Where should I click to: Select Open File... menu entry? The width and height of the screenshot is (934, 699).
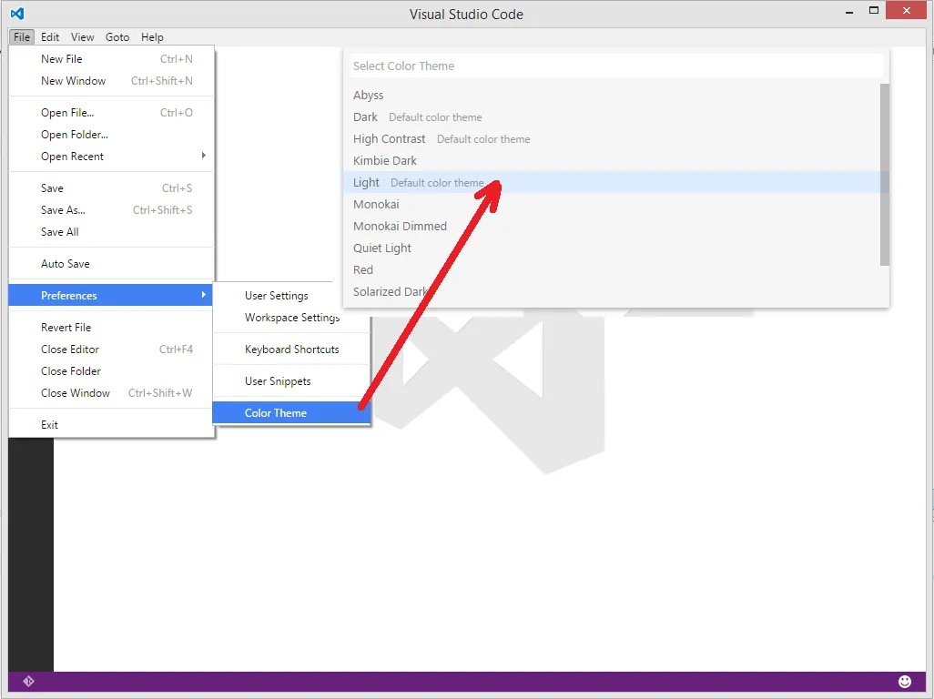coord(111,113)
